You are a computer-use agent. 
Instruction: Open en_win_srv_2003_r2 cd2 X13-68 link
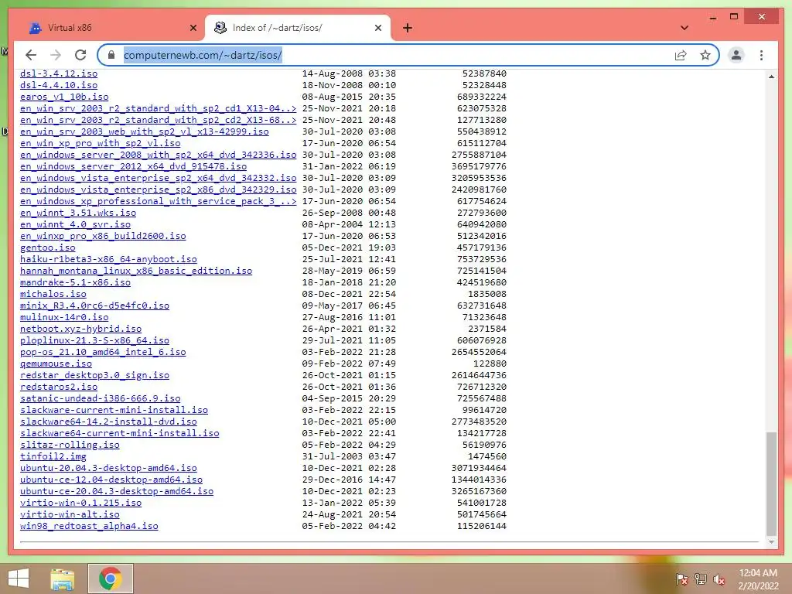tap(158, 120)
